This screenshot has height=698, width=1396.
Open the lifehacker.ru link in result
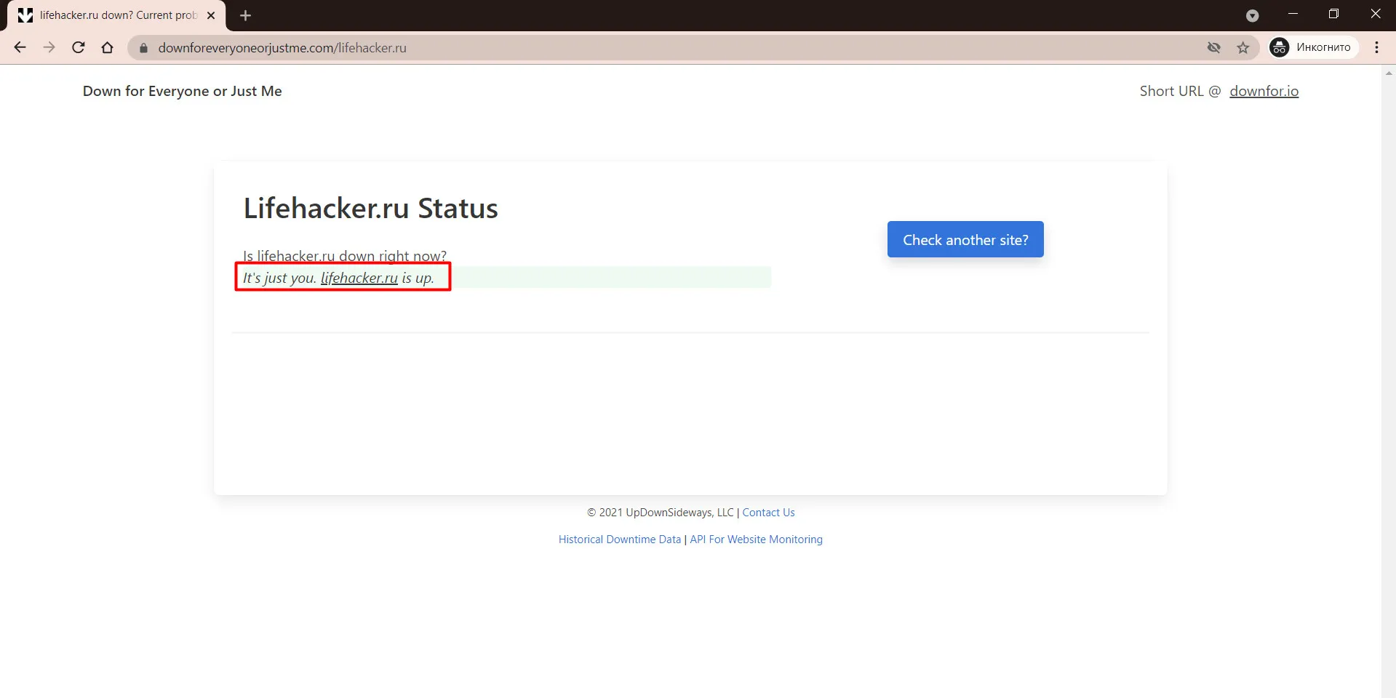(x=359, y=278)
